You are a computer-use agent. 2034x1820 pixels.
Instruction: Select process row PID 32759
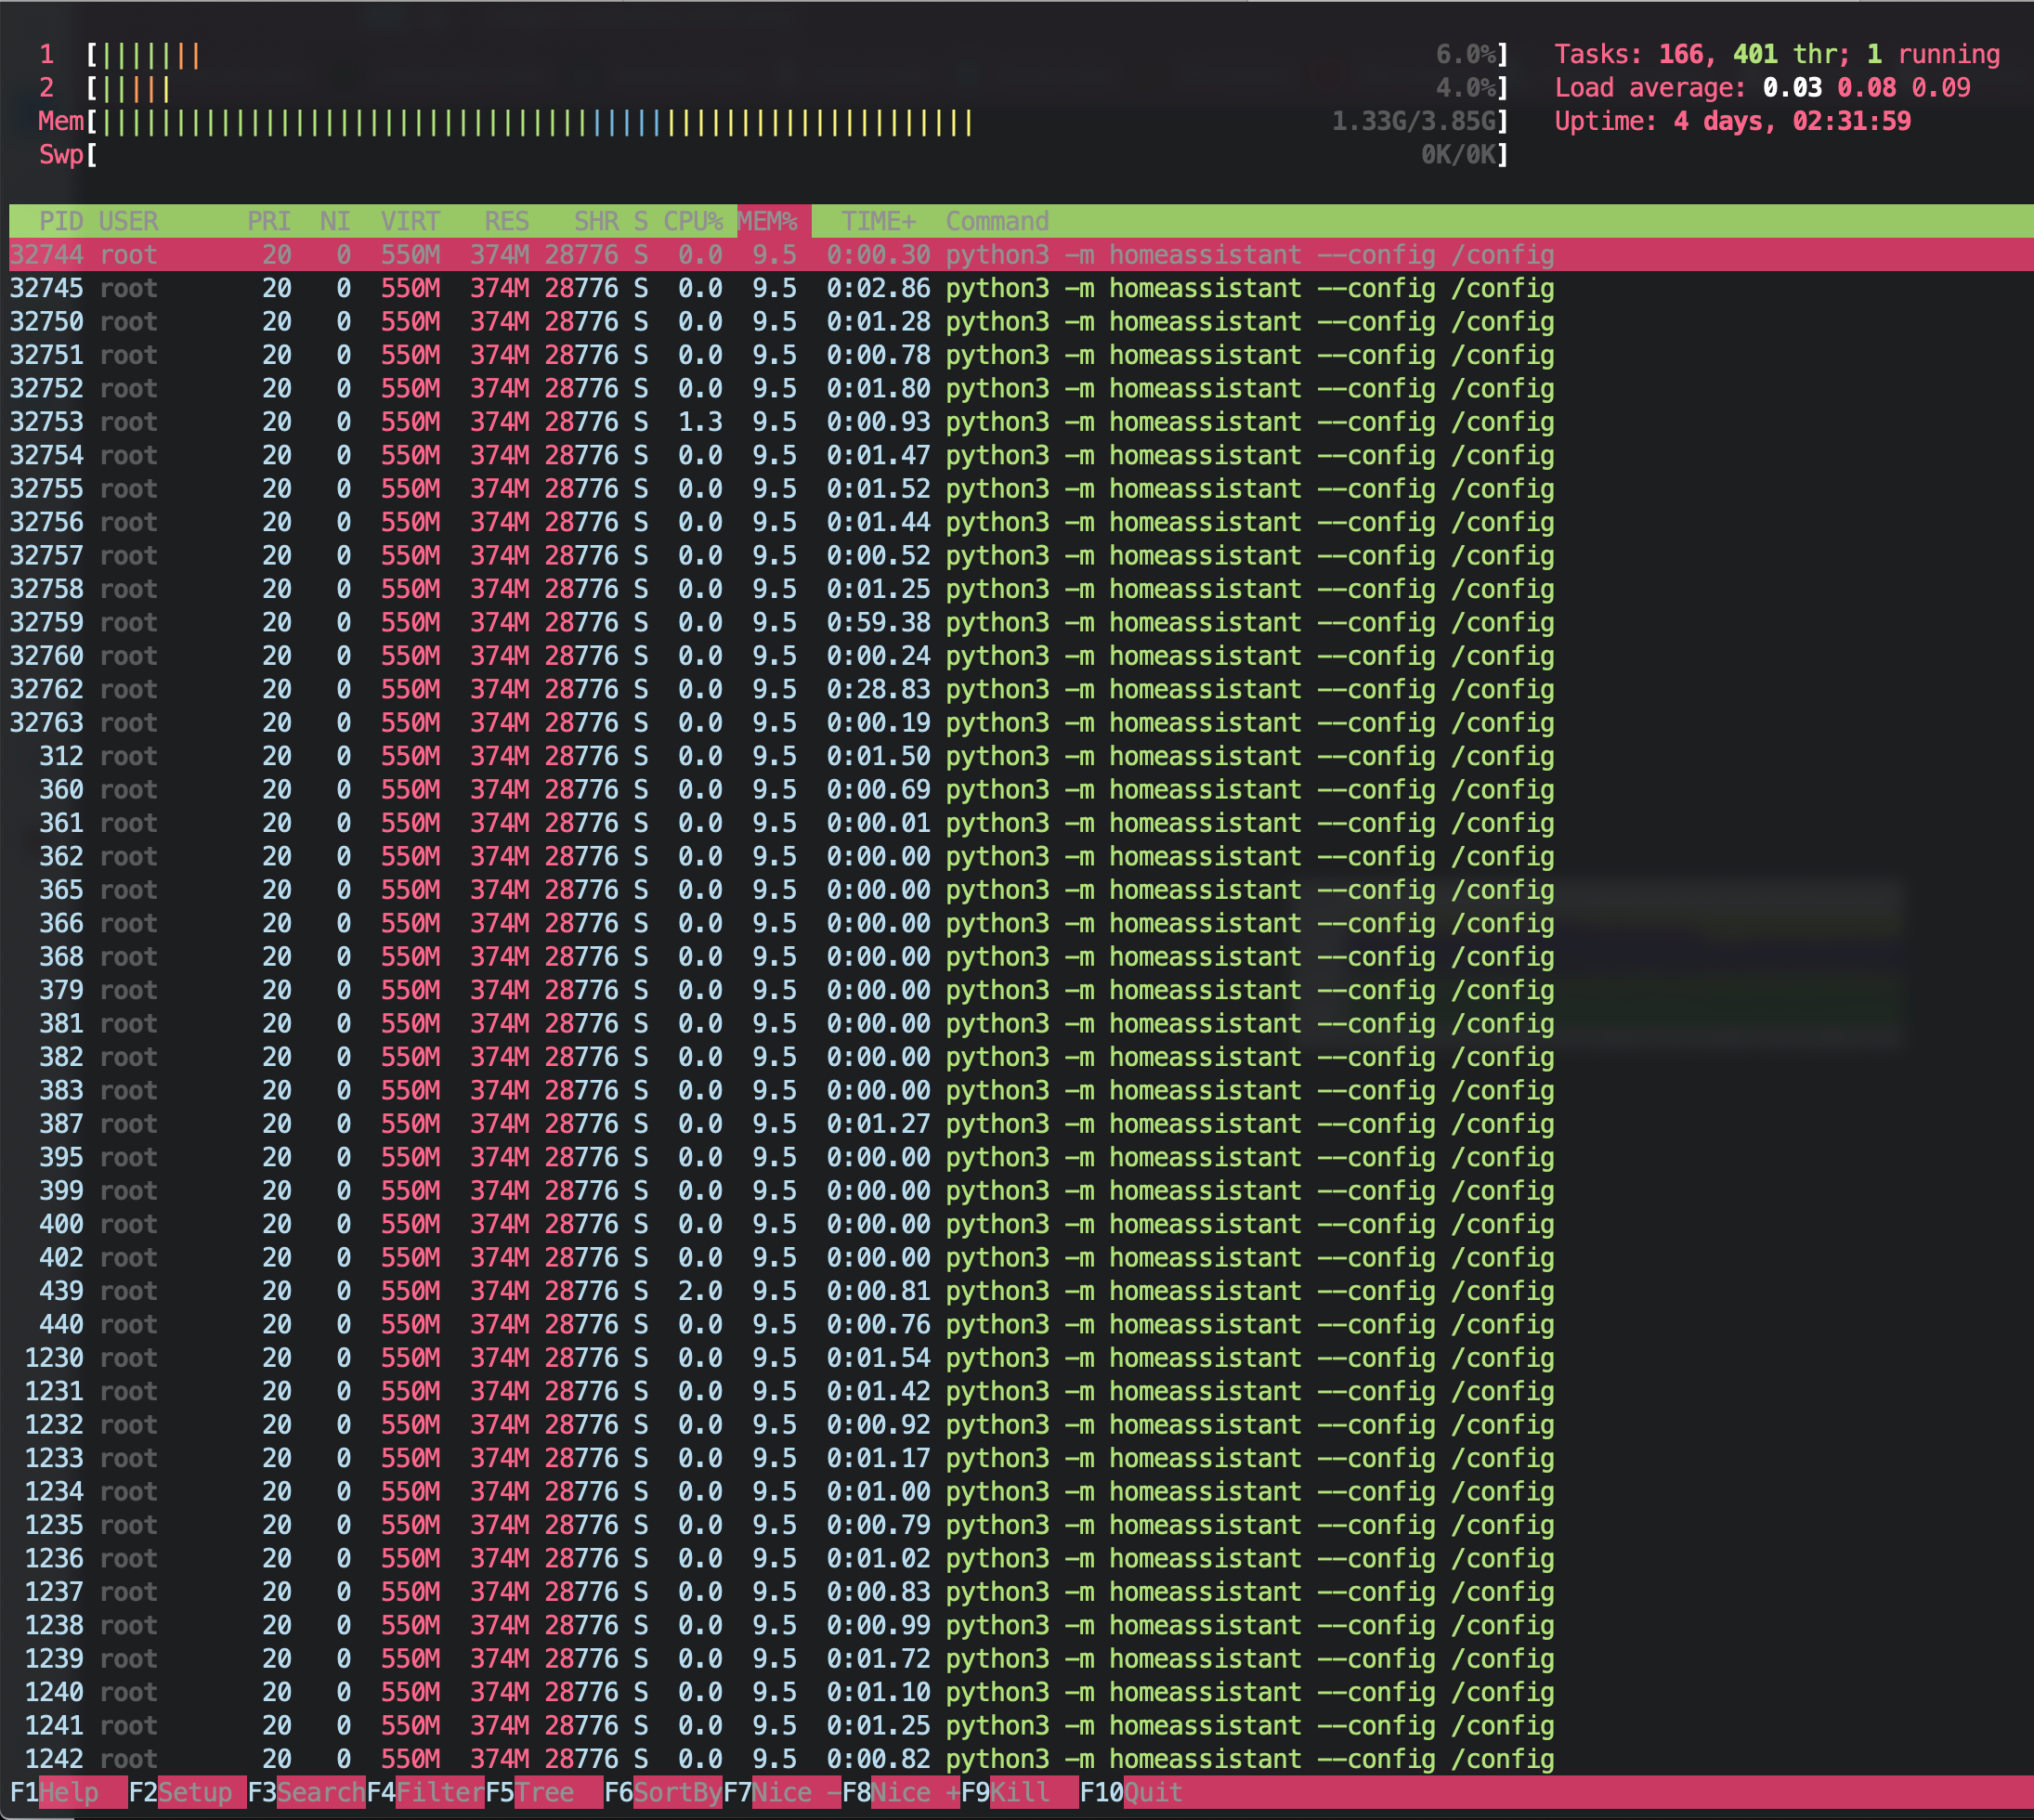click(1021, 622)
